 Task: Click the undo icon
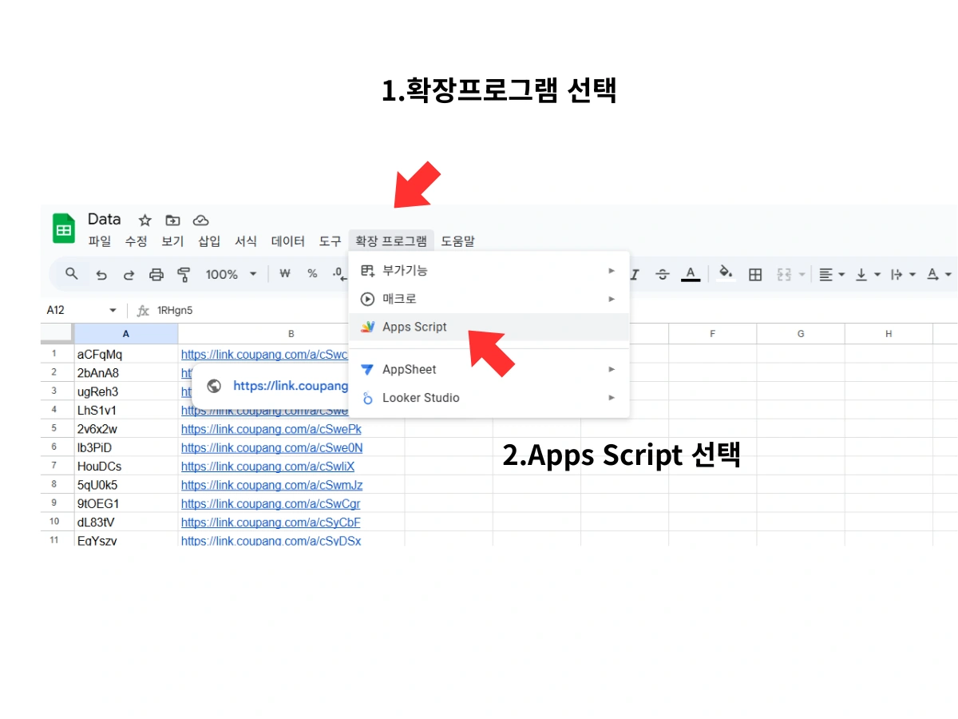click(101, 274)
